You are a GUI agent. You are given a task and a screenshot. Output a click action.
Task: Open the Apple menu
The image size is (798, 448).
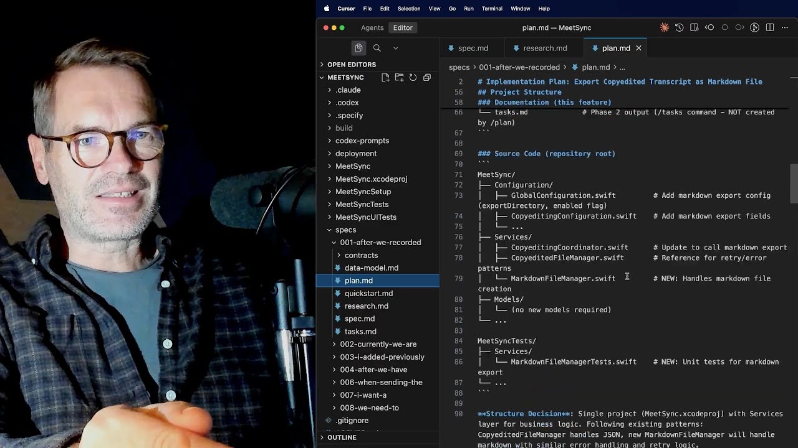click(x=327, y=9)
